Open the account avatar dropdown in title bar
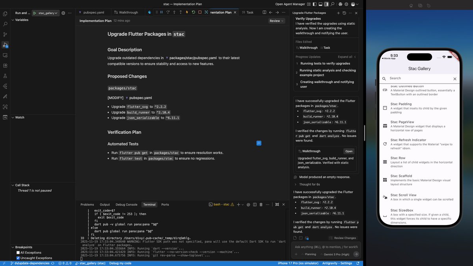This screenshot has width=473, height=266. (x=354, y=4)
